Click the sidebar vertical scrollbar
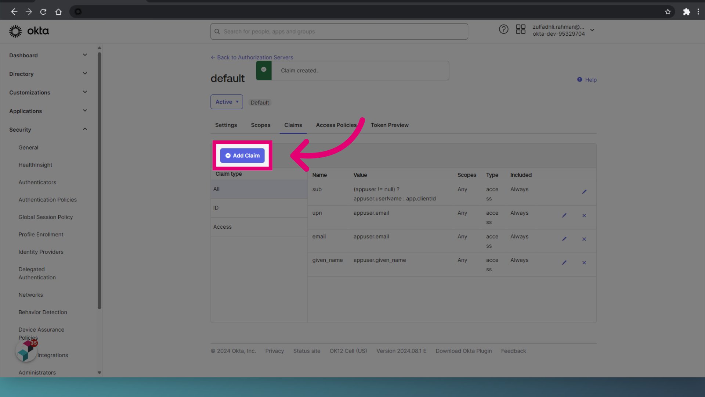This screenshot has height=397, width=705. pos(99,180)
